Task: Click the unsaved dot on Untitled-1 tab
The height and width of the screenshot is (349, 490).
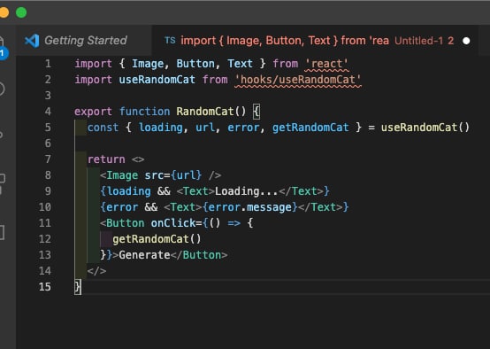Action: click(x=466, y=41)
